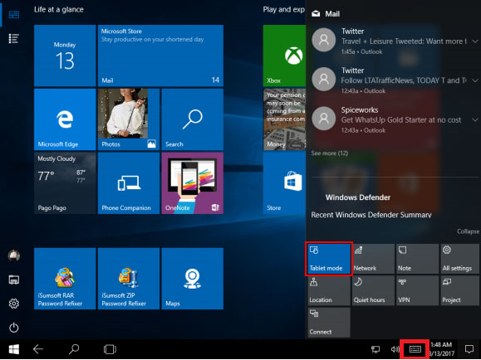
Task: Switch to pinned tiles view in sidebar
Action: coord(14,14)
